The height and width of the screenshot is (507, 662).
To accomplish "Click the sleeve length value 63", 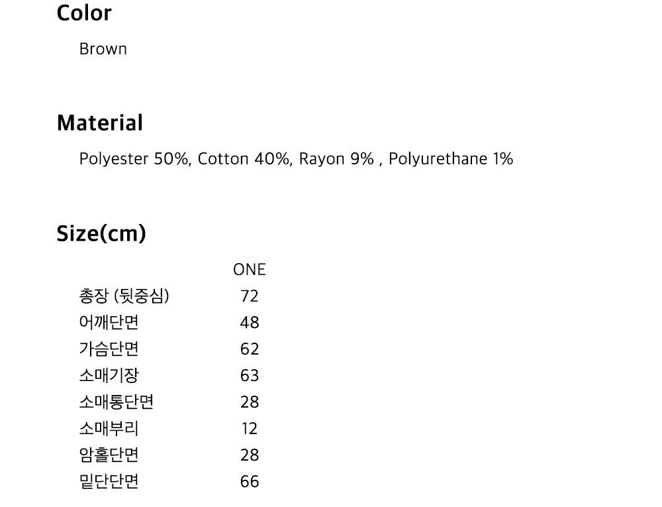I will pos(249,376).
